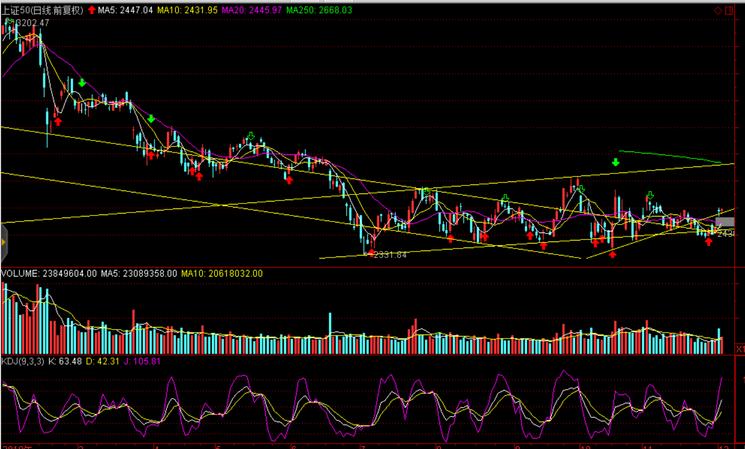
Task: Click the yellow MA10 label on price chart
Action: point(187,10)
